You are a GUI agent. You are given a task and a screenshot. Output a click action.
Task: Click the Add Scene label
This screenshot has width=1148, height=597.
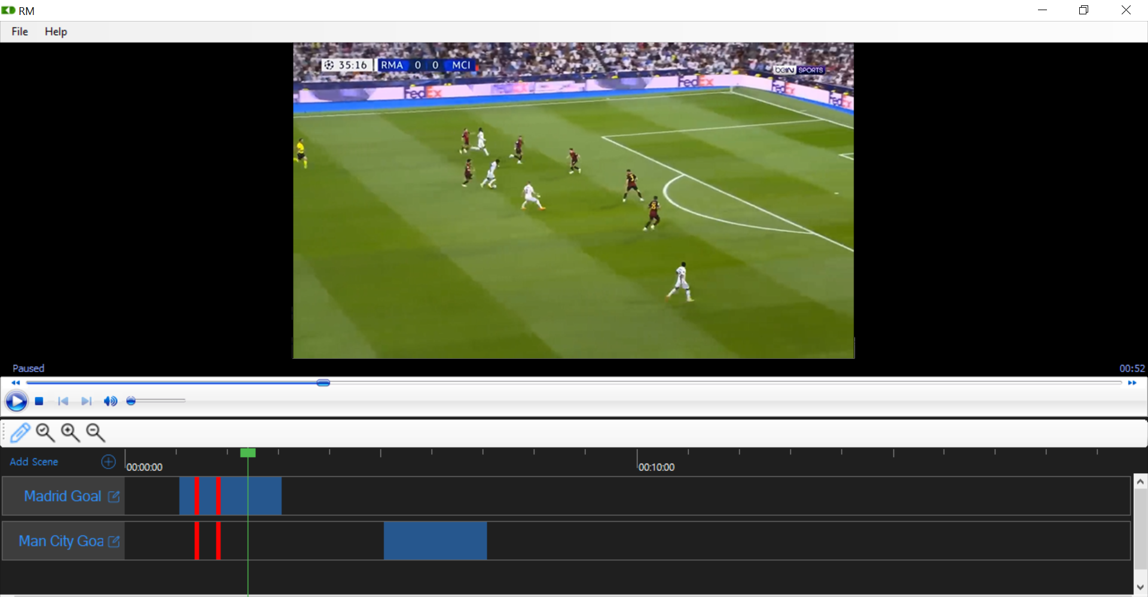pos(34,462)
